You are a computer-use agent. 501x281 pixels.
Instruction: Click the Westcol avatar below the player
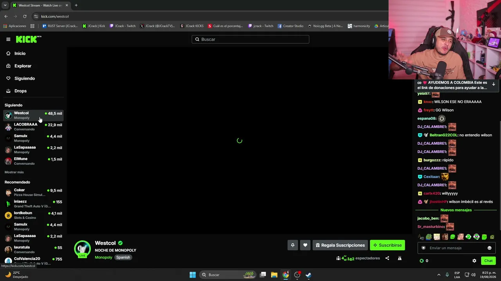82,249
